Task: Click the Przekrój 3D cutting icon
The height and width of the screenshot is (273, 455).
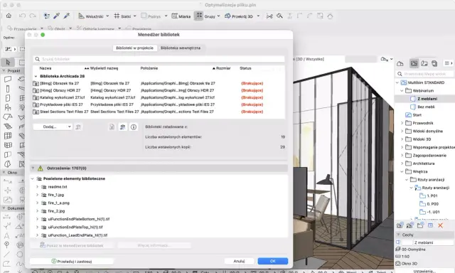Action: tap(227, 16)
